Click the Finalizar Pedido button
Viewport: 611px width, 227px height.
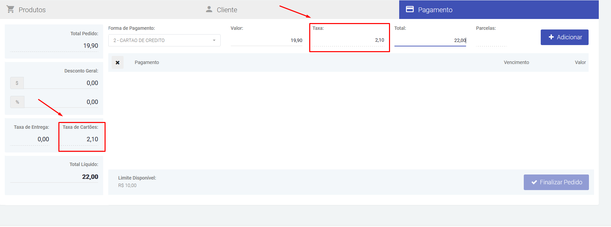click(x=556, y=182)
